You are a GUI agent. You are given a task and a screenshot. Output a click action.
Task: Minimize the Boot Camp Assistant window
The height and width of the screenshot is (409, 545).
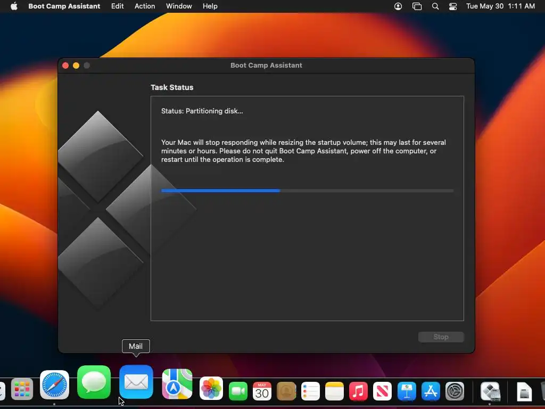tap(76, 66)
